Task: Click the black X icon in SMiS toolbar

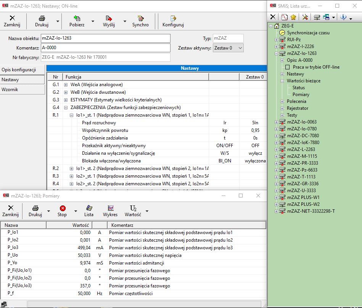Action: point(273,17)
